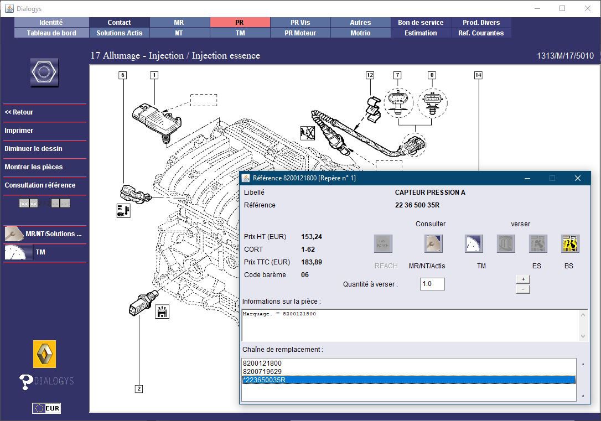Go to first page navigation arrow
Screen dimensions: 601x421
click(x=24, y=203)
